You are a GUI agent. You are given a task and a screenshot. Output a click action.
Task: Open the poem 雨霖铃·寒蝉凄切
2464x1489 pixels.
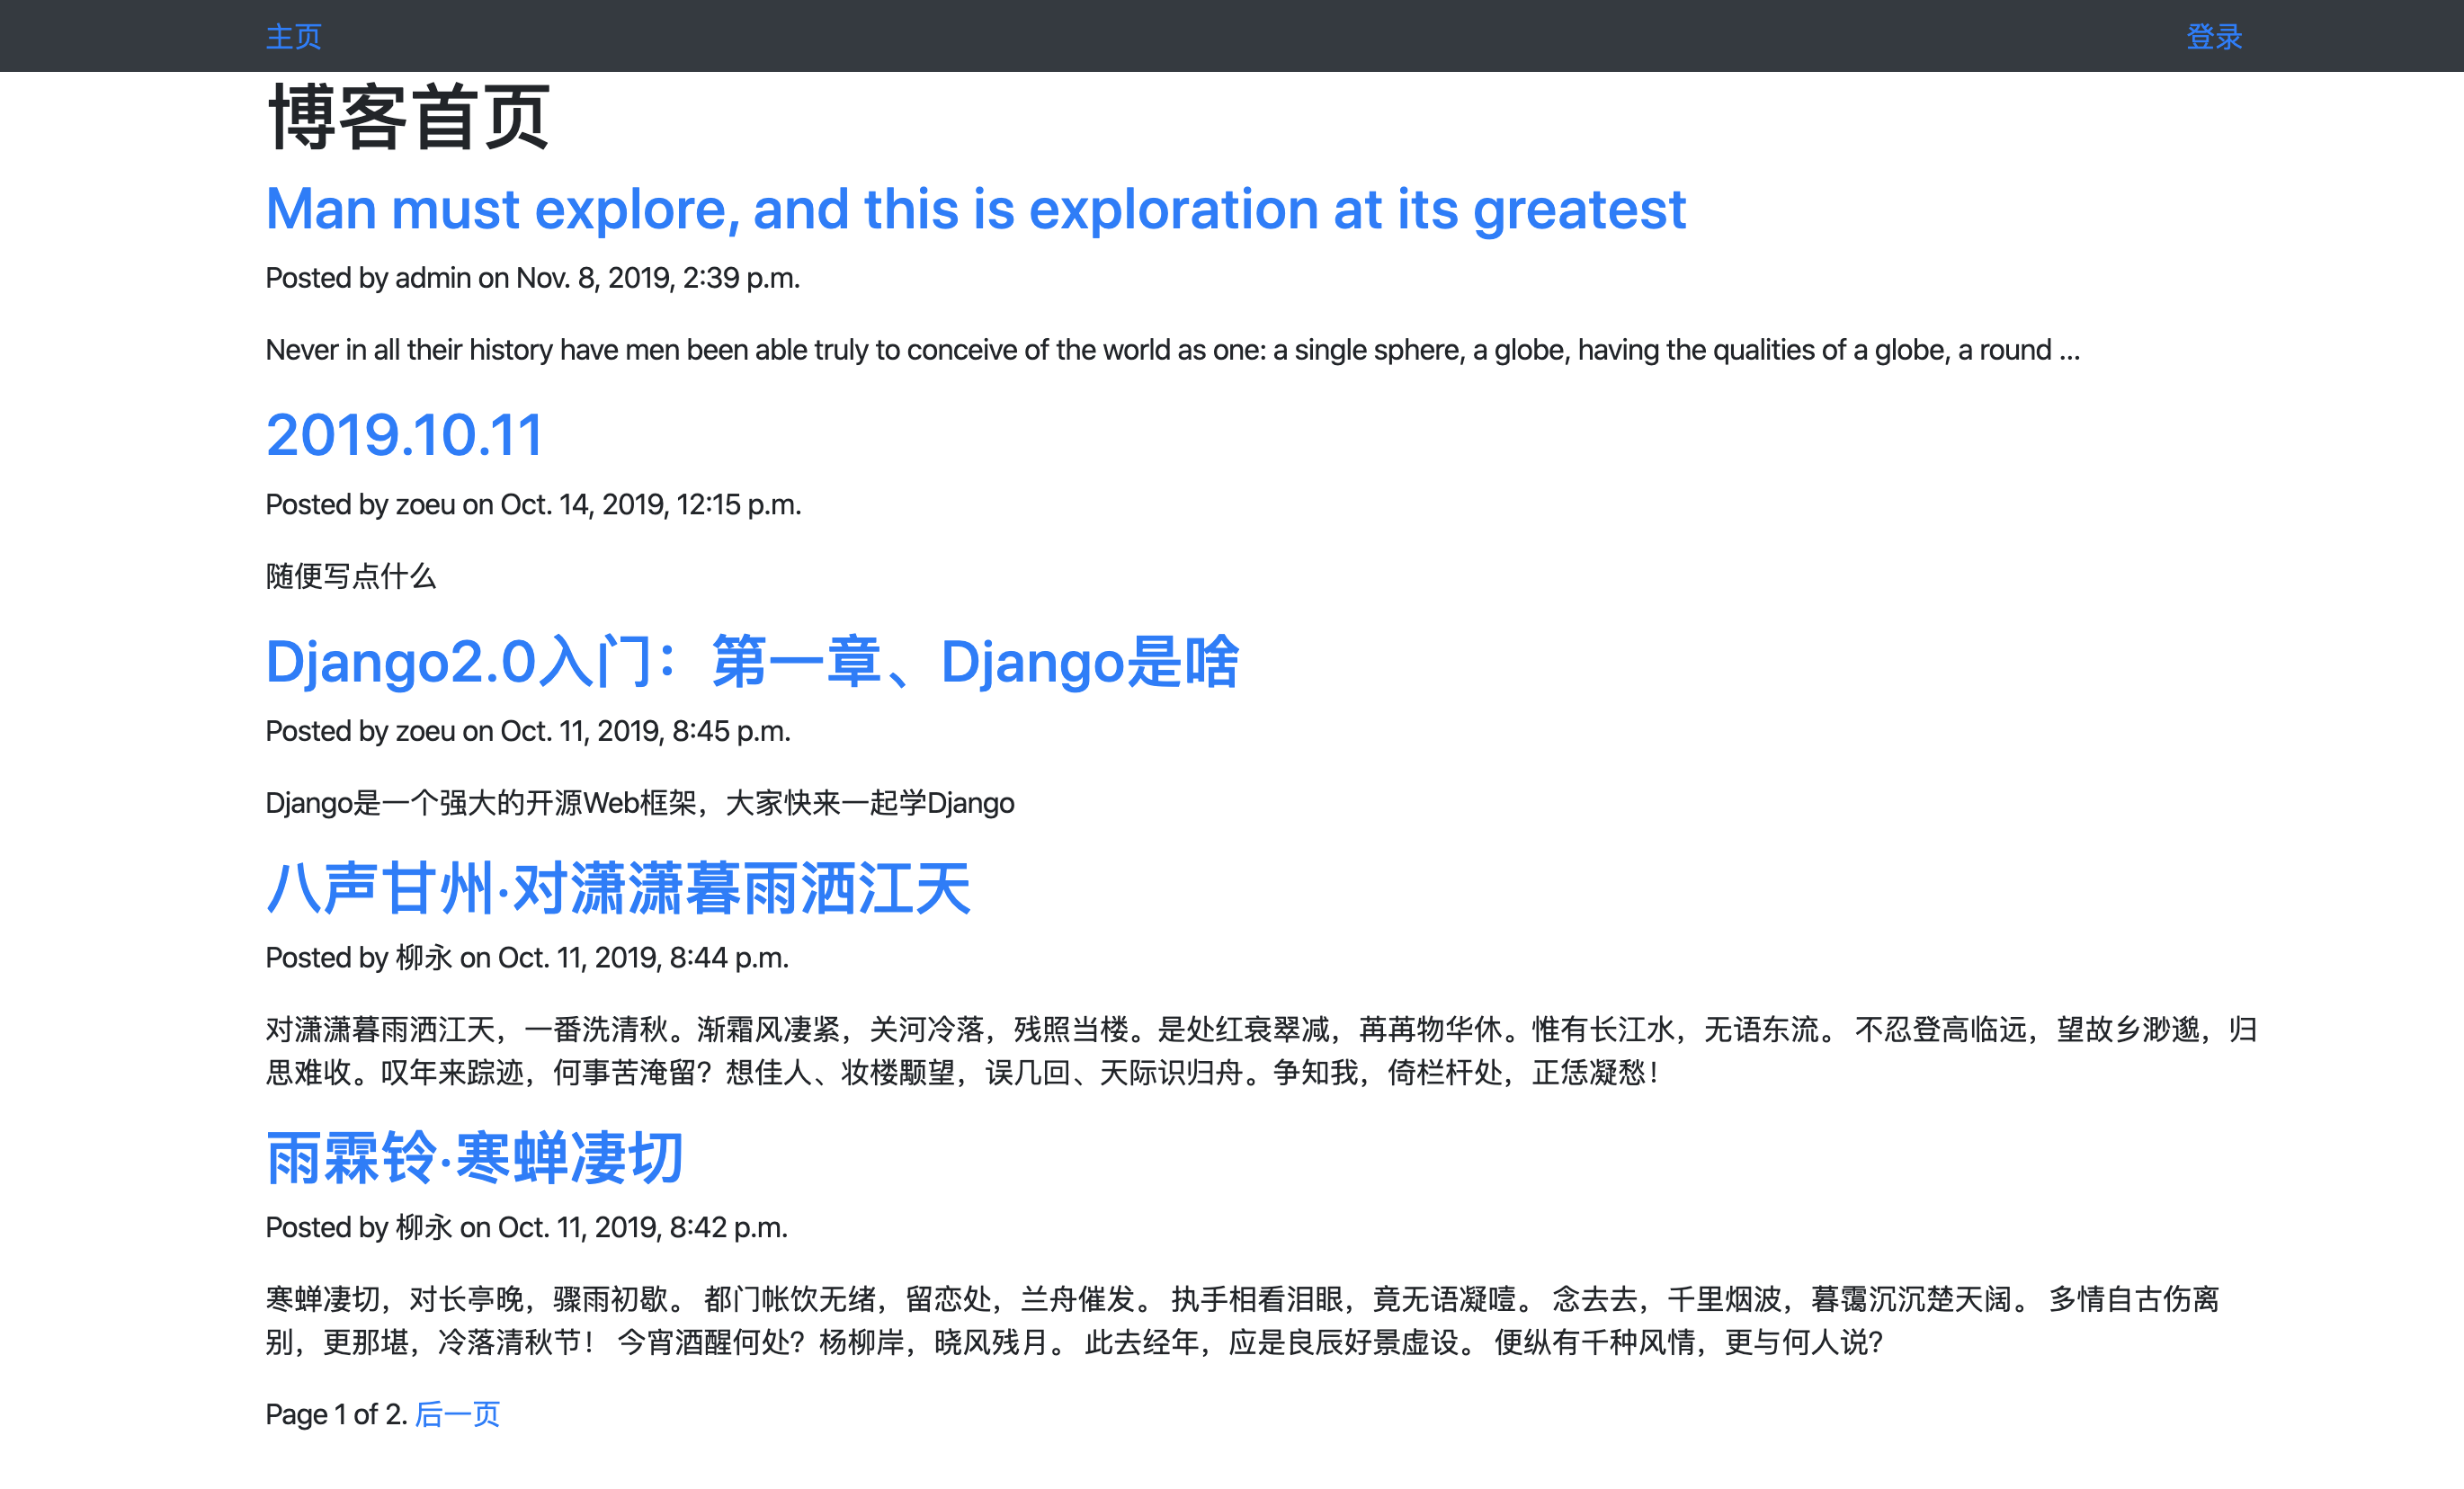(x=475, y=1158)
